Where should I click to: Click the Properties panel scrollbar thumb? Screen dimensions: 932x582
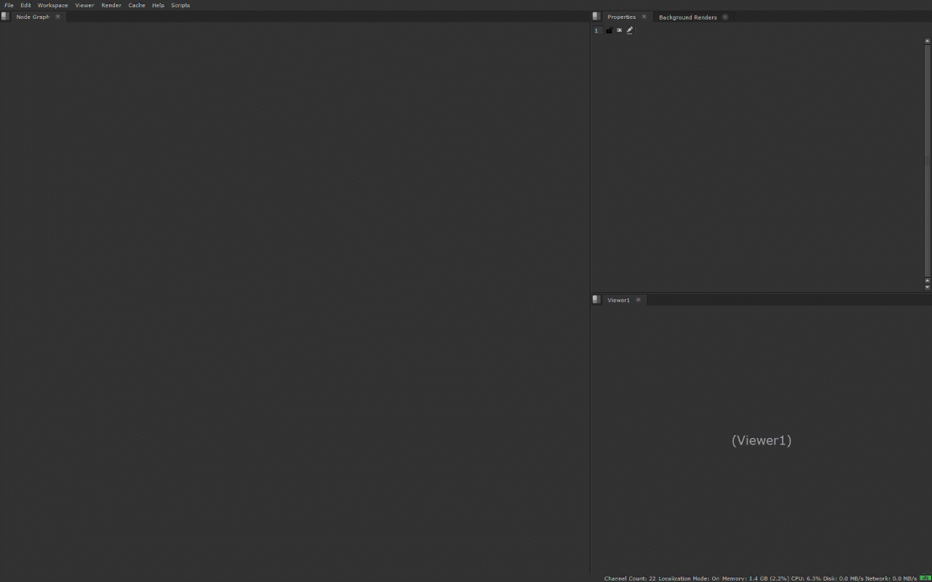(x=926, y=159)
